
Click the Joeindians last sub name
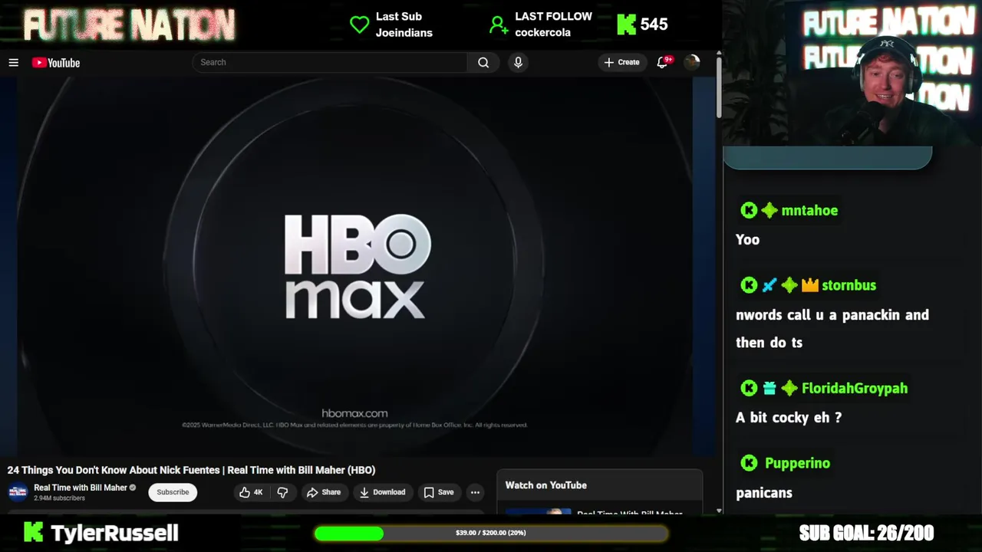coord(404,33)
